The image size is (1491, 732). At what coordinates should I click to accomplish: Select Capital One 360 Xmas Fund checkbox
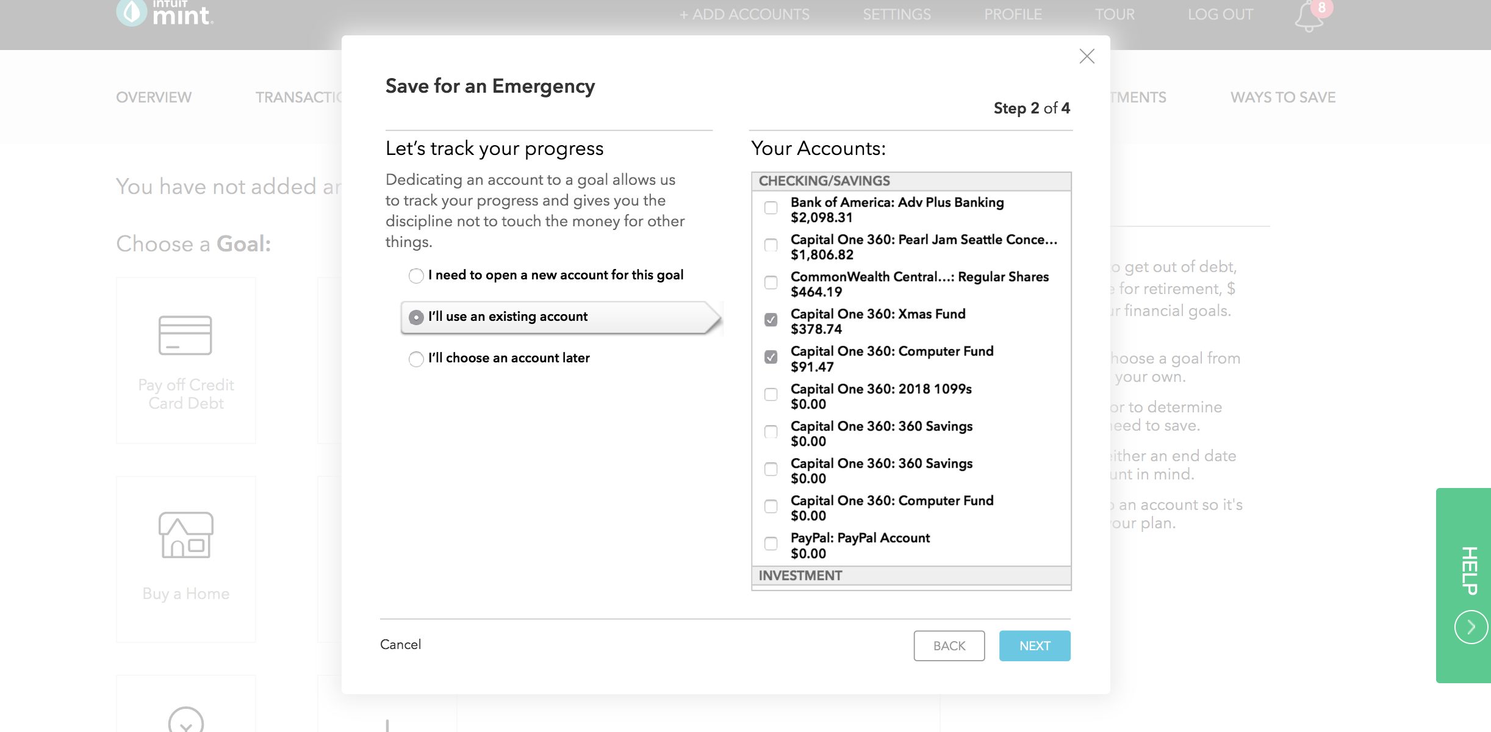(771, 318)
